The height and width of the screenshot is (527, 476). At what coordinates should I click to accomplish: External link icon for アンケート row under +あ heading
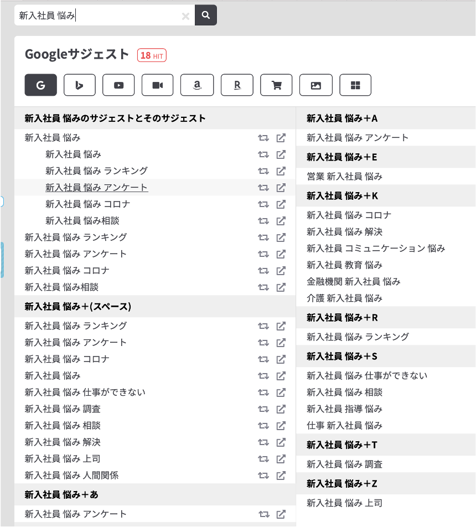(281, 514)
